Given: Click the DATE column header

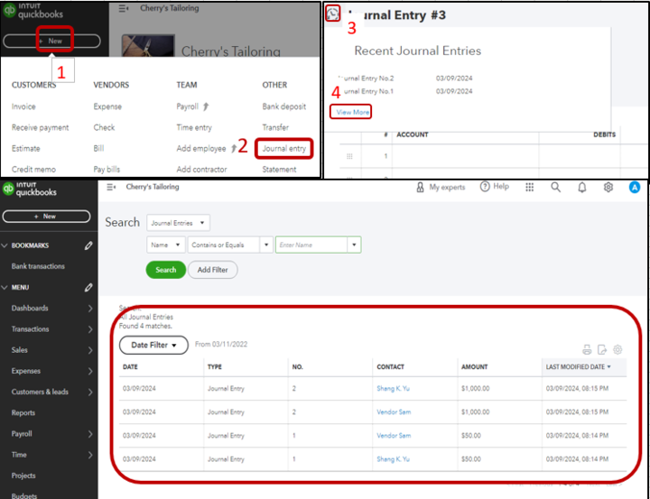Looking at the screenshot, I should pos(130,366).
